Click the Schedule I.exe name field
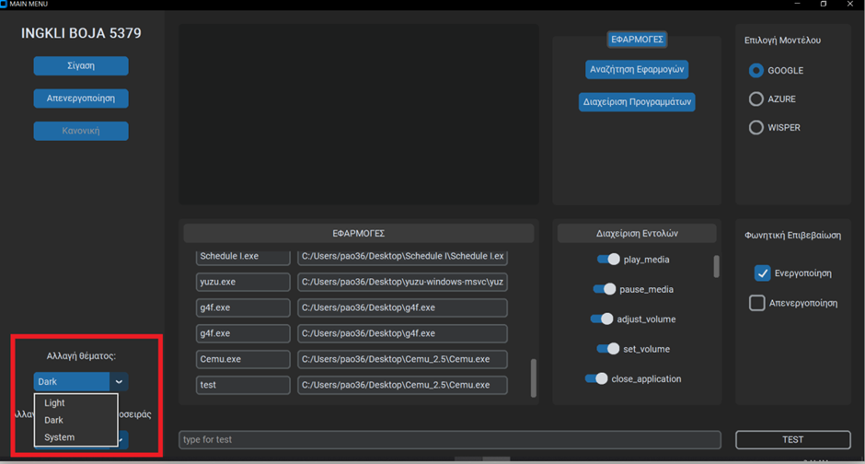The width and height of the screenshot is (865, 464). 243,257
